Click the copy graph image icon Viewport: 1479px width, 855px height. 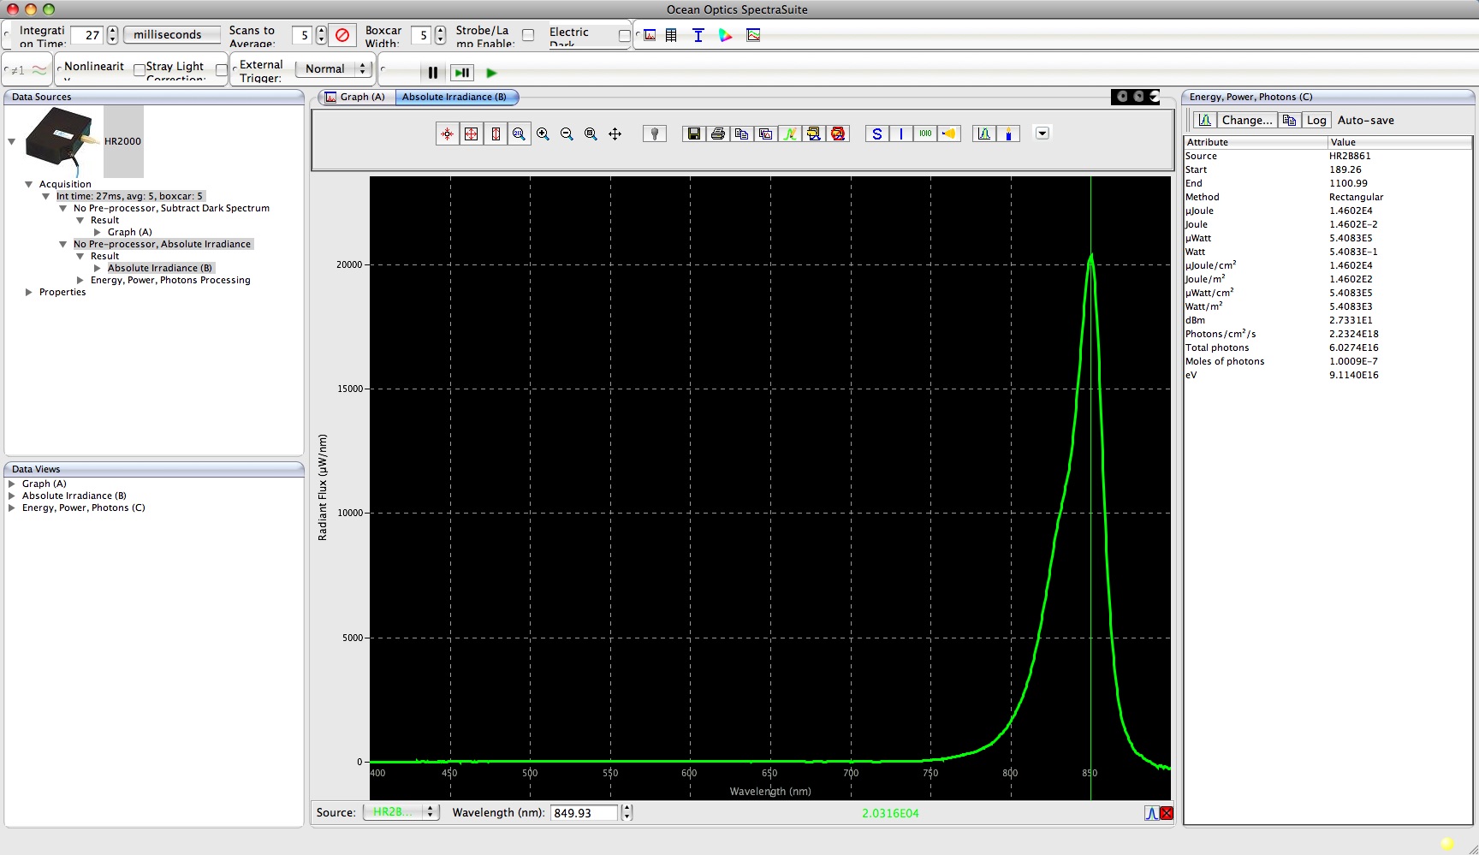(x=766, y=134)
